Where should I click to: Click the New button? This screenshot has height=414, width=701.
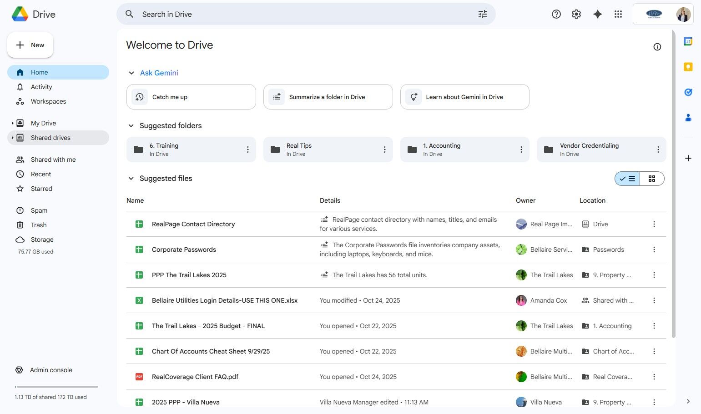point(30,45)
